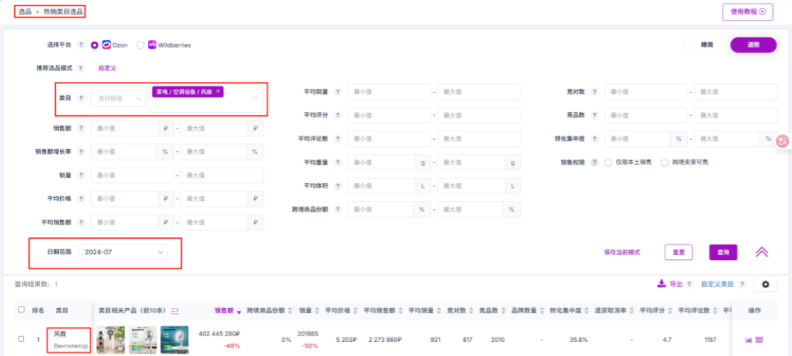Click help icon next to 转化集中度 filter
This screenshot has width=792, height=356.
click(x=595, y=140)
